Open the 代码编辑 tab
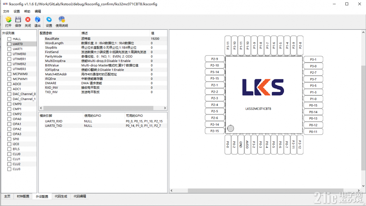This screenshot has width=366, height=206. [x=80, y=196]
